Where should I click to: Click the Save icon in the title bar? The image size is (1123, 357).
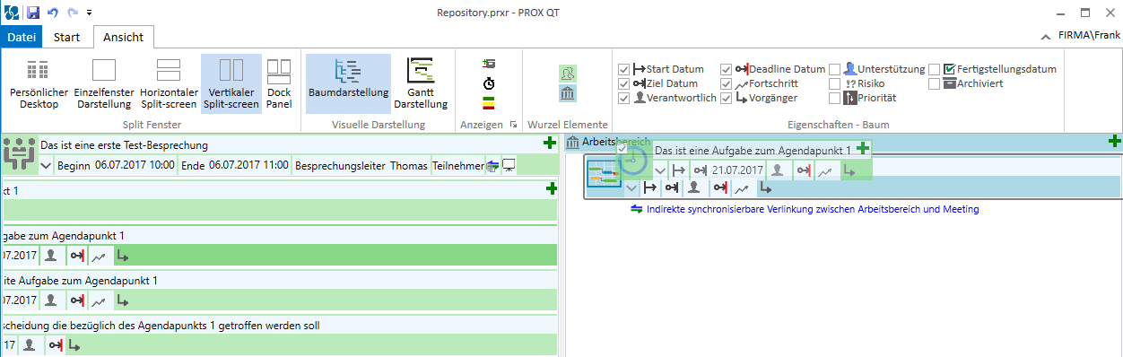tap(33, 13)
